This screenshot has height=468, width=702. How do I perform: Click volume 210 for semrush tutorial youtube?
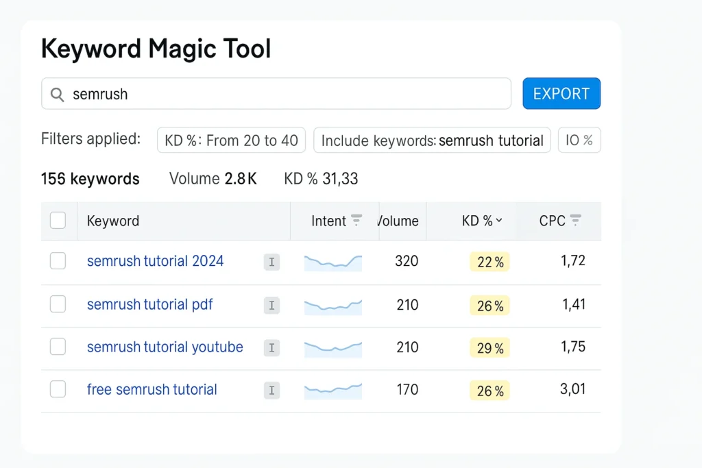tap(407, 347)
